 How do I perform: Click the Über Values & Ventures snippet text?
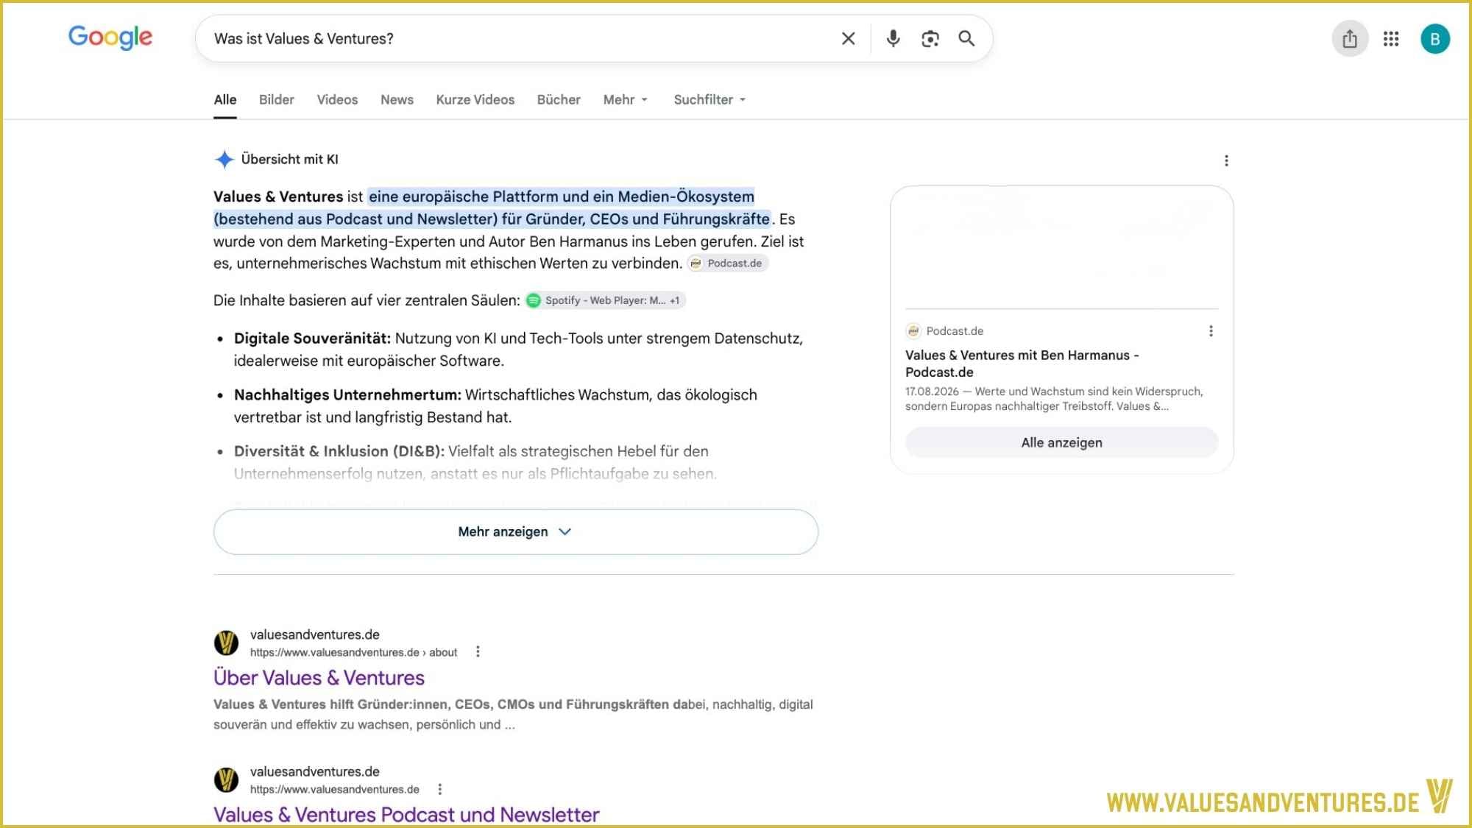tap(513, 714)
